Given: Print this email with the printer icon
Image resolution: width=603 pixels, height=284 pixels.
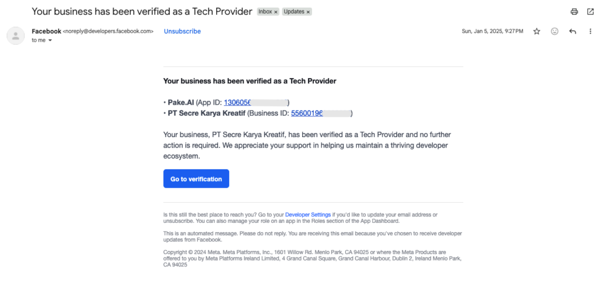Looking at the screenshot, I should [x=574, y=12].
